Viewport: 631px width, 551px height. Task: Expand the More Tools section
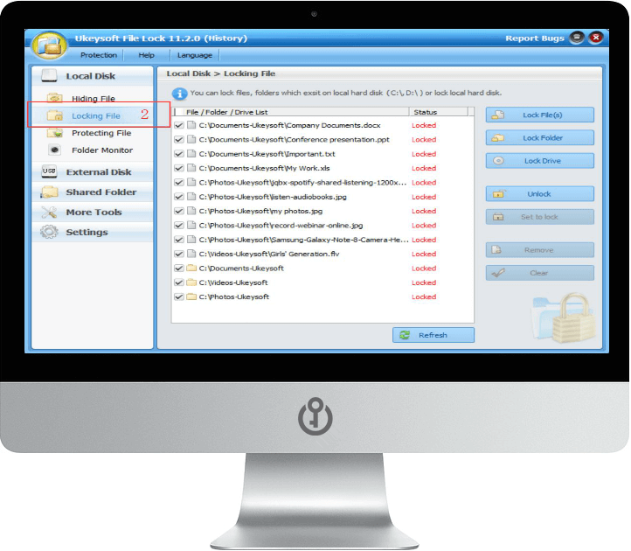click(93, 213)
